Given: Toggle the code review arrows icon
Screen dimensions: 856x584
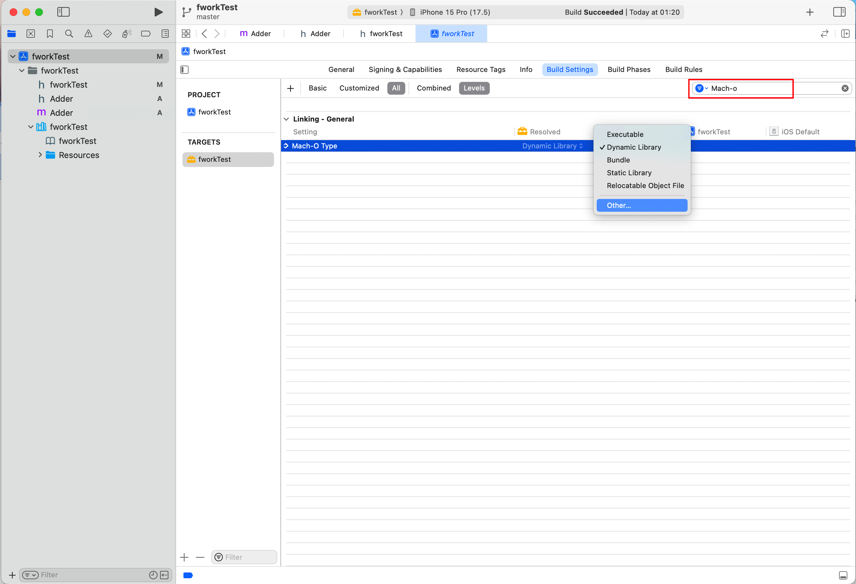Looking at the screenshot, I should point(824,34).
